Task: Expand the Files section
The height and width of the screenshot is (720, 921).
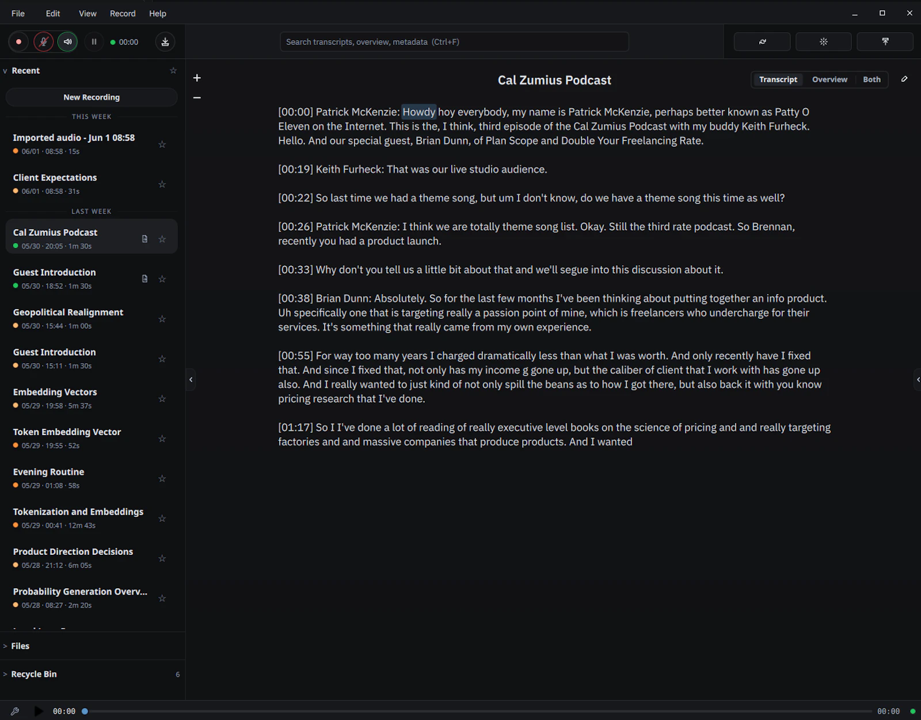Action: click(20, 646)
